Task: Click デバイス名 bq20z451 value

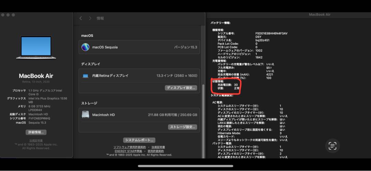Action: pos(262,40)
